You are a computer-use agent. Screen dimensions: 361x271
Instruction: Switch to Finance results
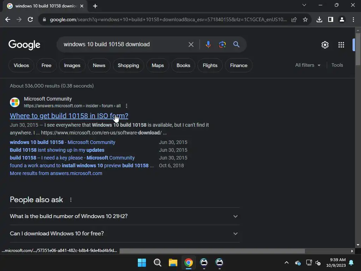tap(239, 65)
